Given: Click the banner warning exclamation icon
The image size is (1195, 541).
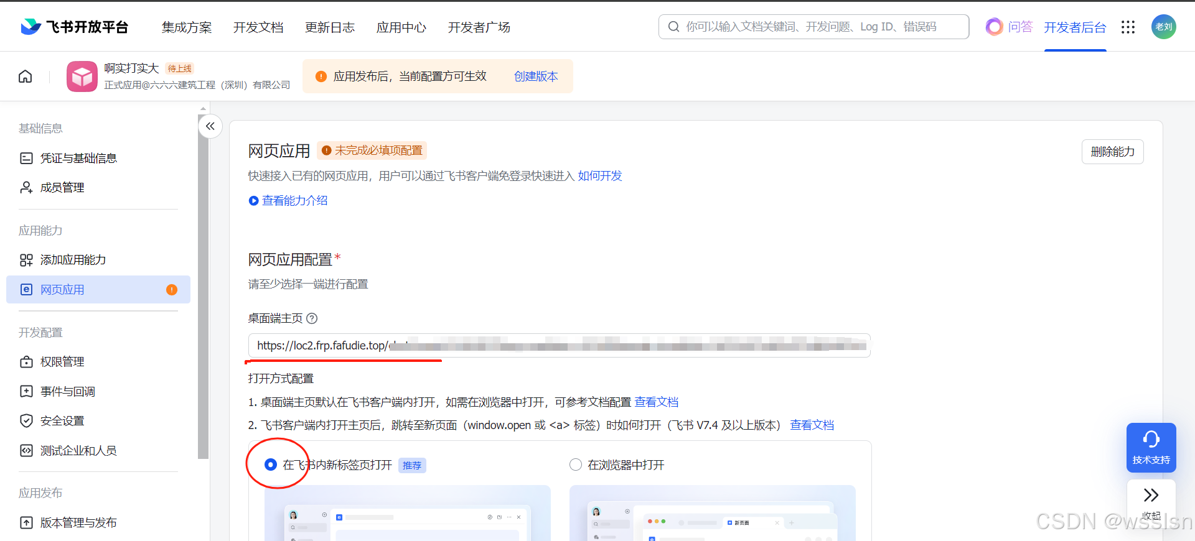Looking at the screenshot, I should [321, 76].
